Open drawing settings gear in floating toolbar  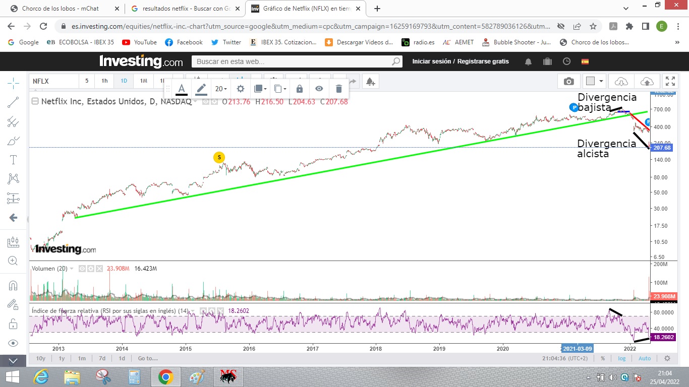pos(241,89)
